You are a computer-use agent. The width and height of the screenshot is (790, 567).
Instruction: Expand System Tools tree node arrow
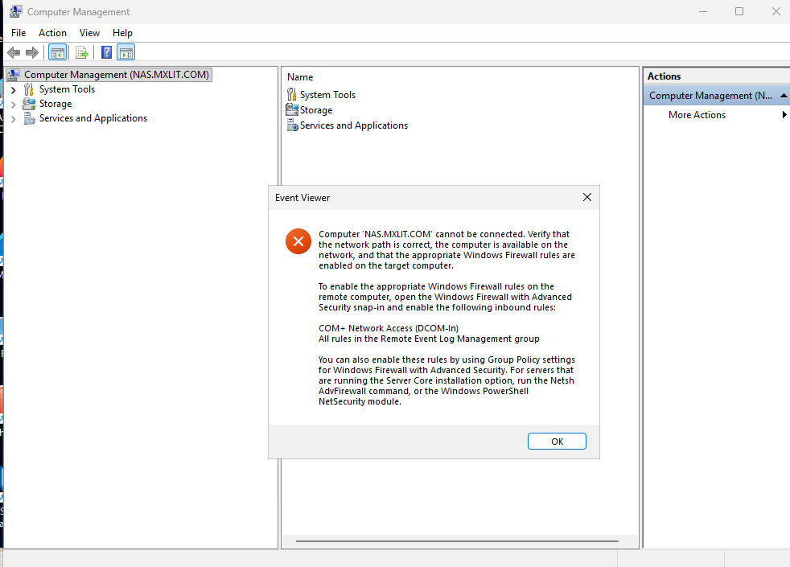point(13,90)
